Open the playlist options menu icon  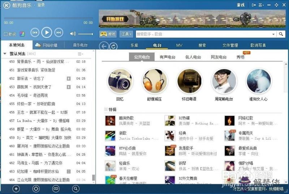(80, 54)
